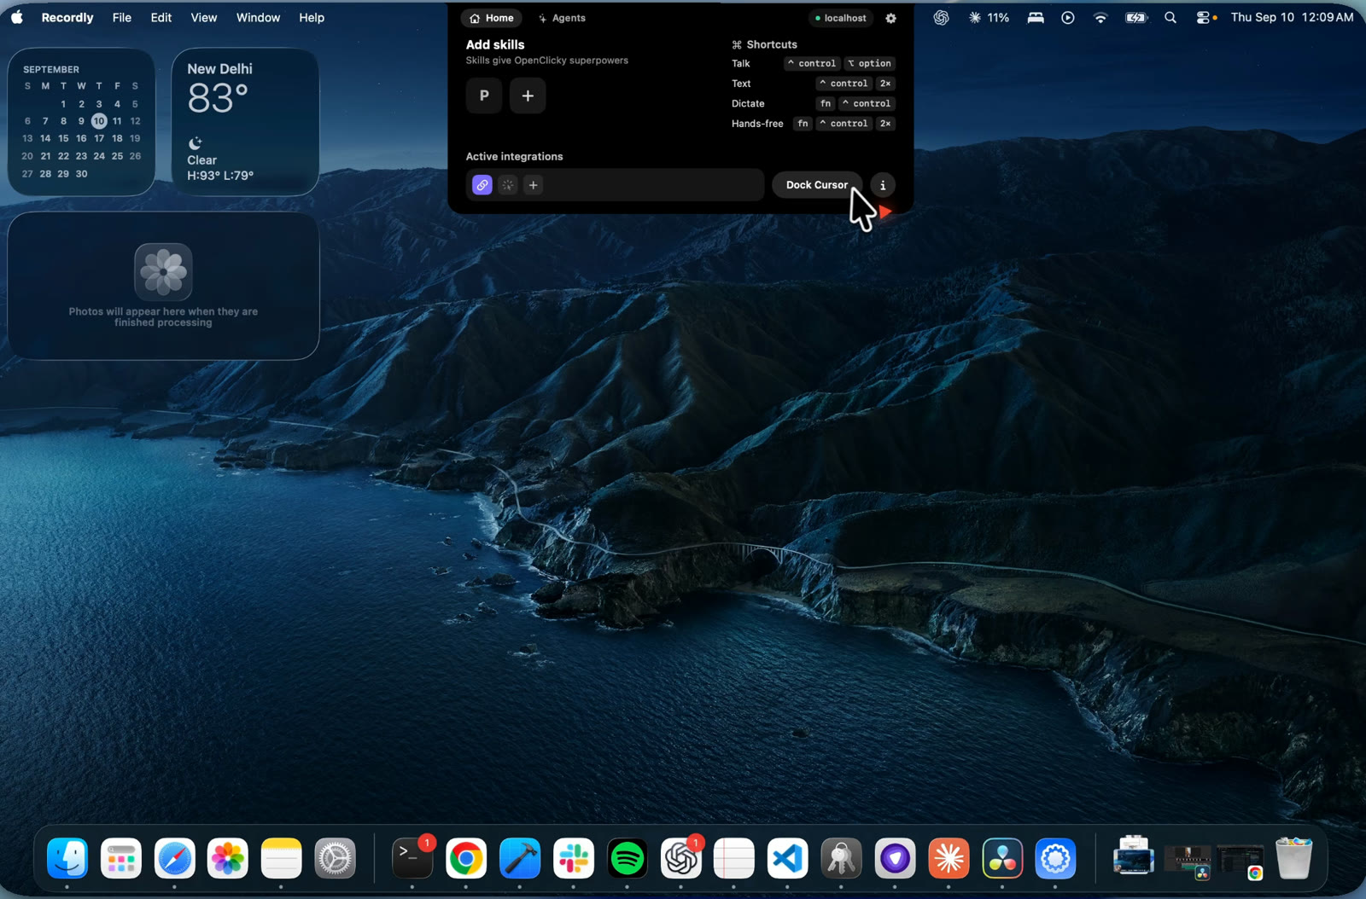
Task: Open the Help menu
Action: 312,17
